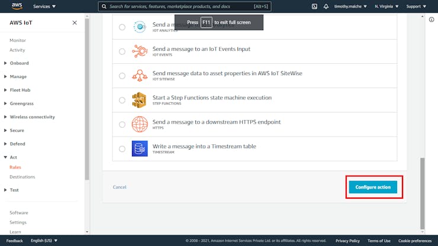Viewport: 438px width, 246px height.
Task: Click "Write a message into a Timestream table"
Action: 204,146
